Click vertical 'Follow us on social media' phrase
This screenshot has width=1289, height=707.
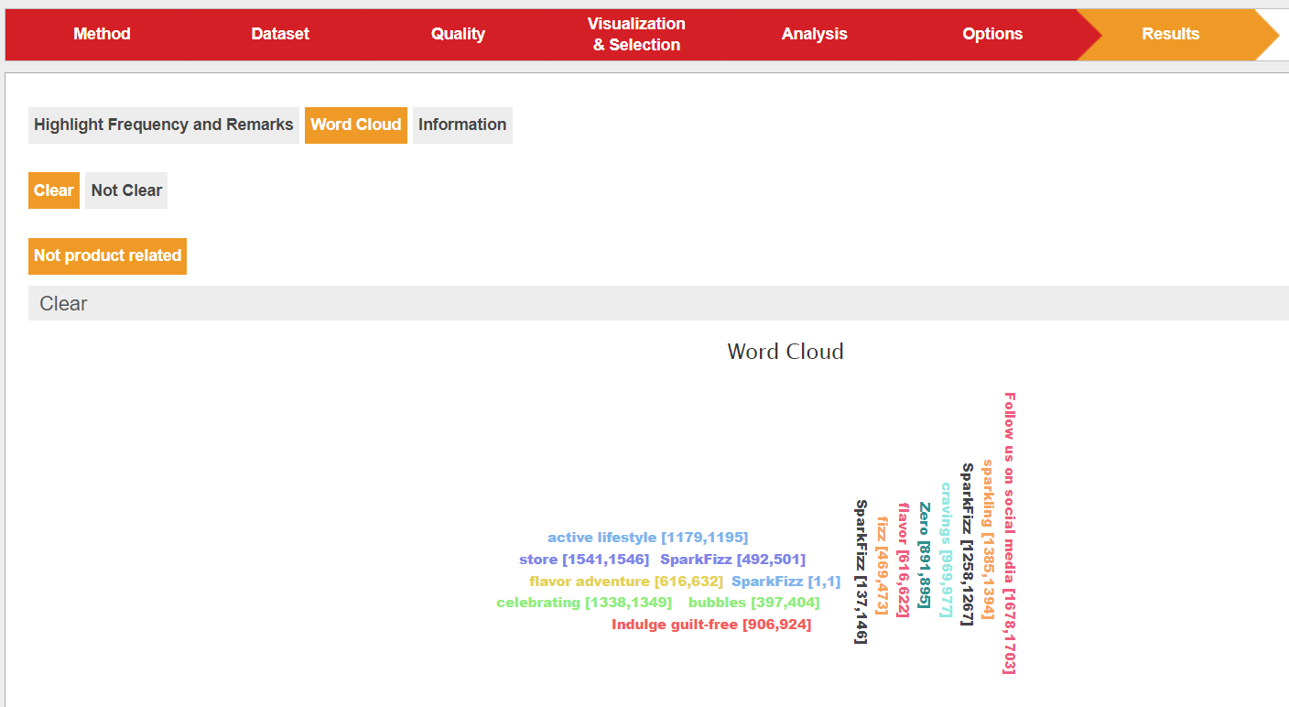tap(1009, 533)
